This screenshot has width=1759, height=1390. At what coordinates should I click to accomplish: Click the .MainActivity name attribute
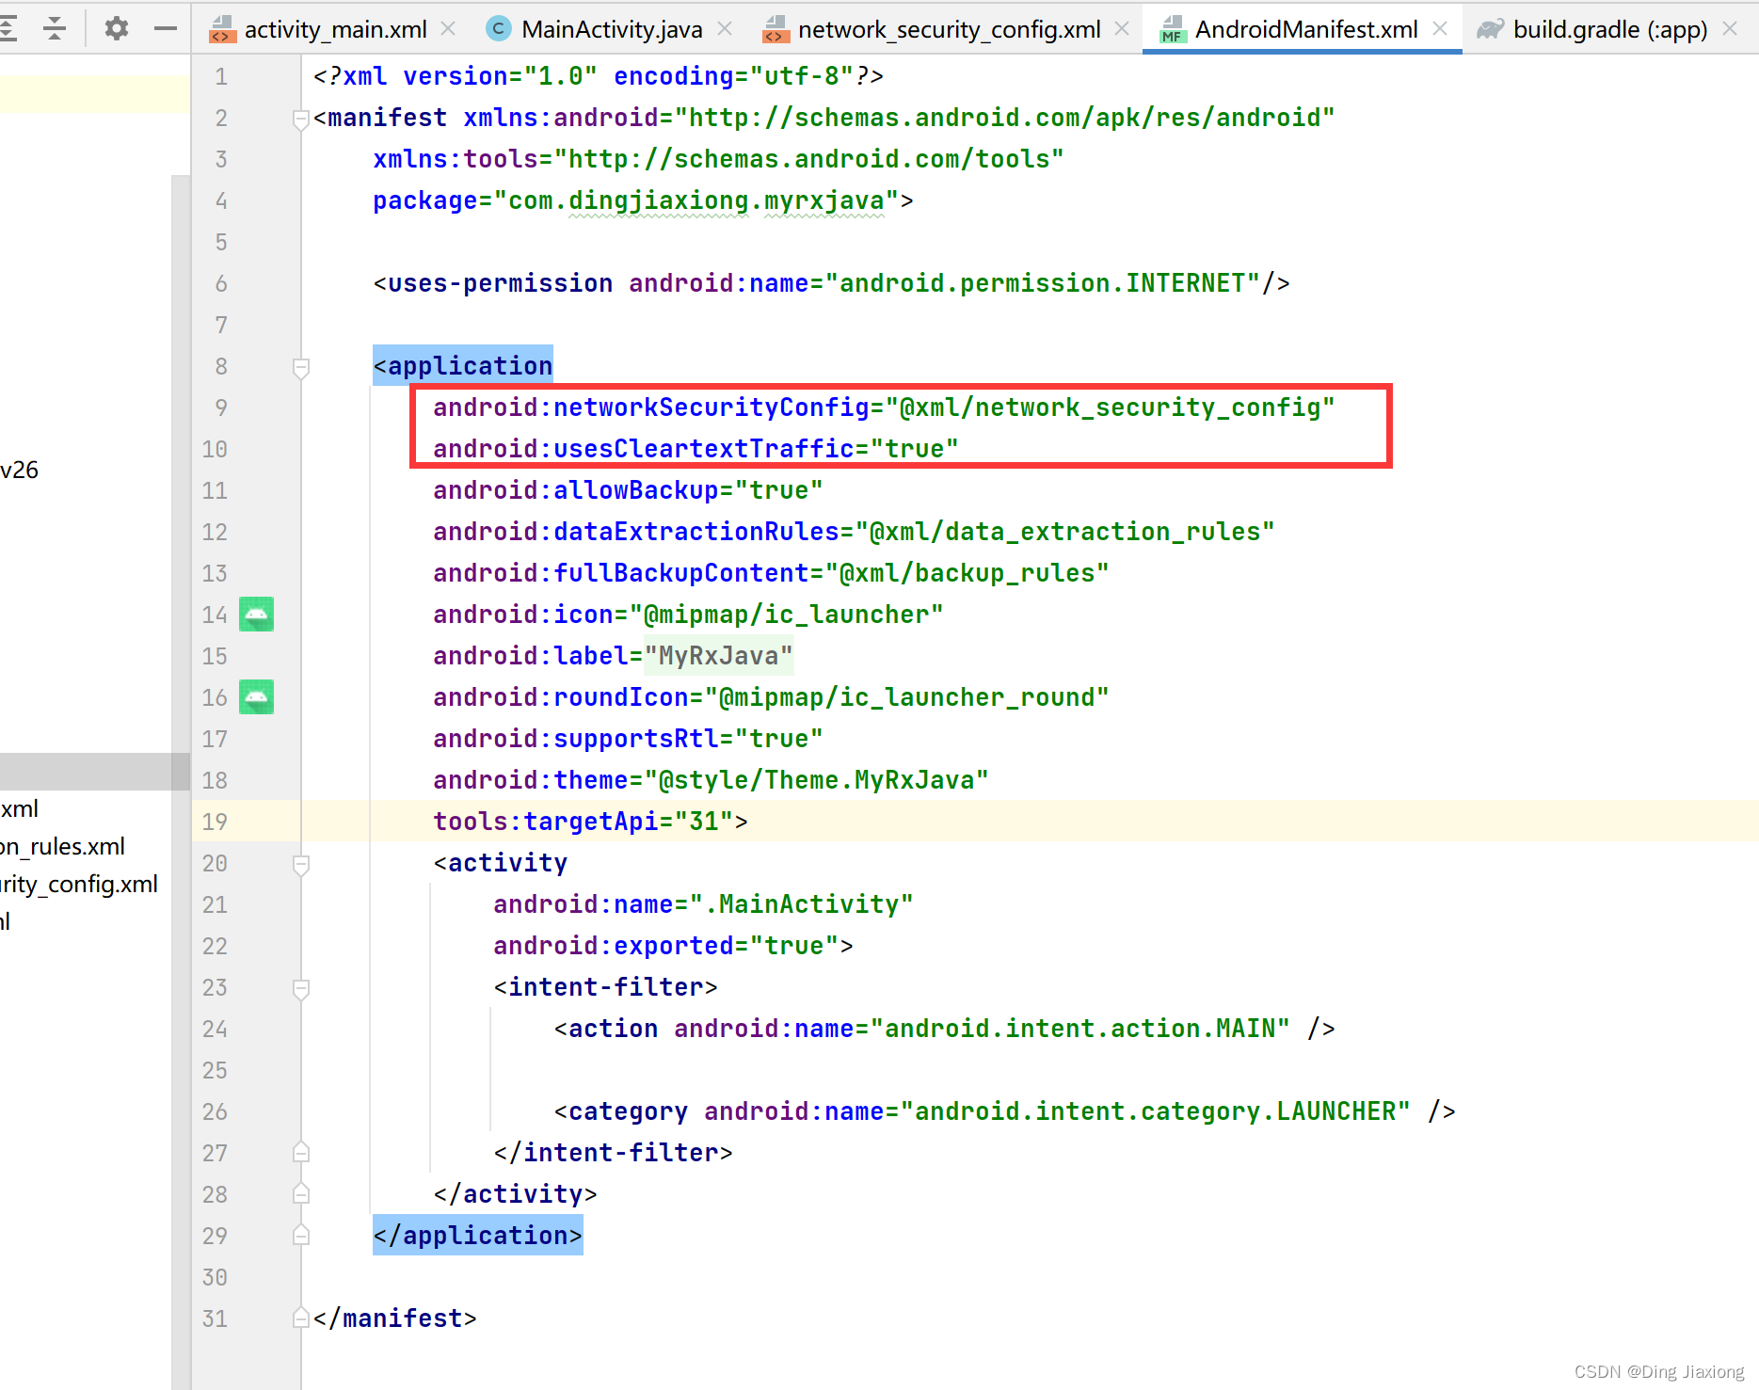click(x=703, y=904)
